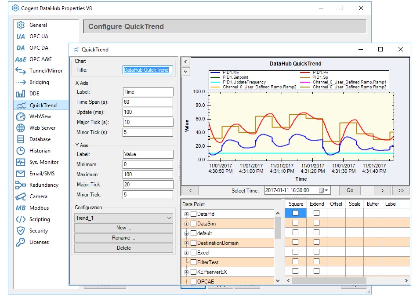This screenshot has height=298, width=420.
Task: Click the Go button for selected time
Action: click(x=350, y=190)
